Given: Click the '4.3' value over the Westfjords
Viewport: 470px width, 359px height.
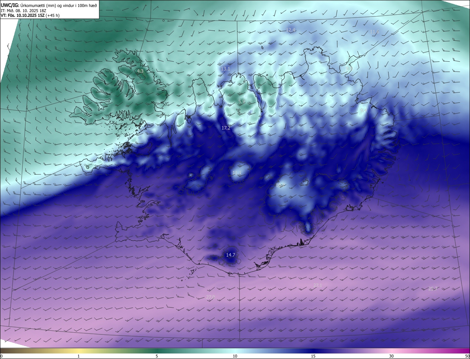Looking at the screenshot, I should [140, 71].
